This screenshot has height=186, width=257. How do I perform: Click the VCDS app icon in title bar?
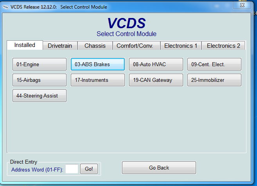(5, 7)
